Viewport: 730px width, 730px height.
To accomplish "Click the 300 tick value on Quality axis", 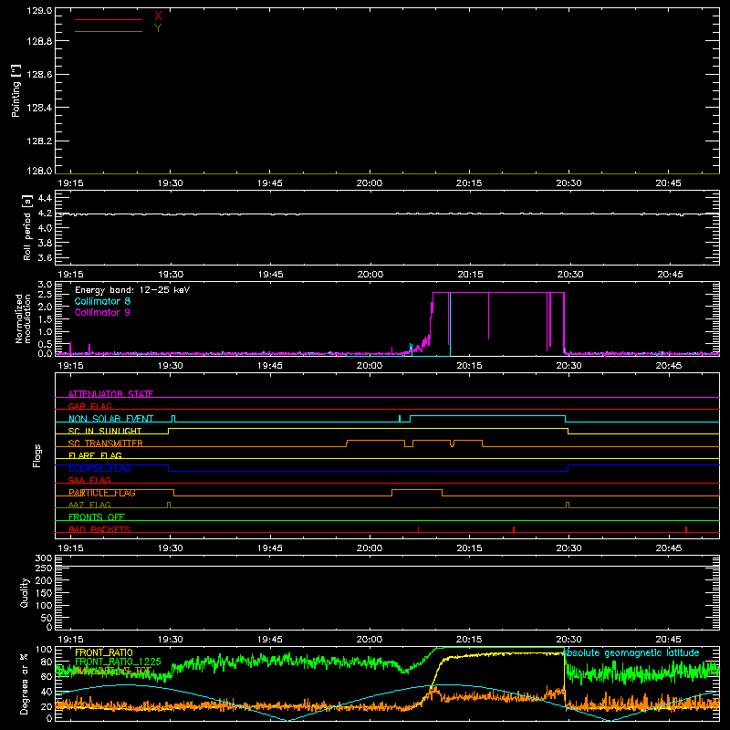I will (x=44, y=558).
